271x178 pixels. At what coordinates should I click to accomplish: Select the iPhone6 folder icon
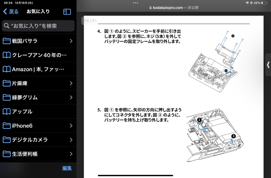[x=6, y=126]
